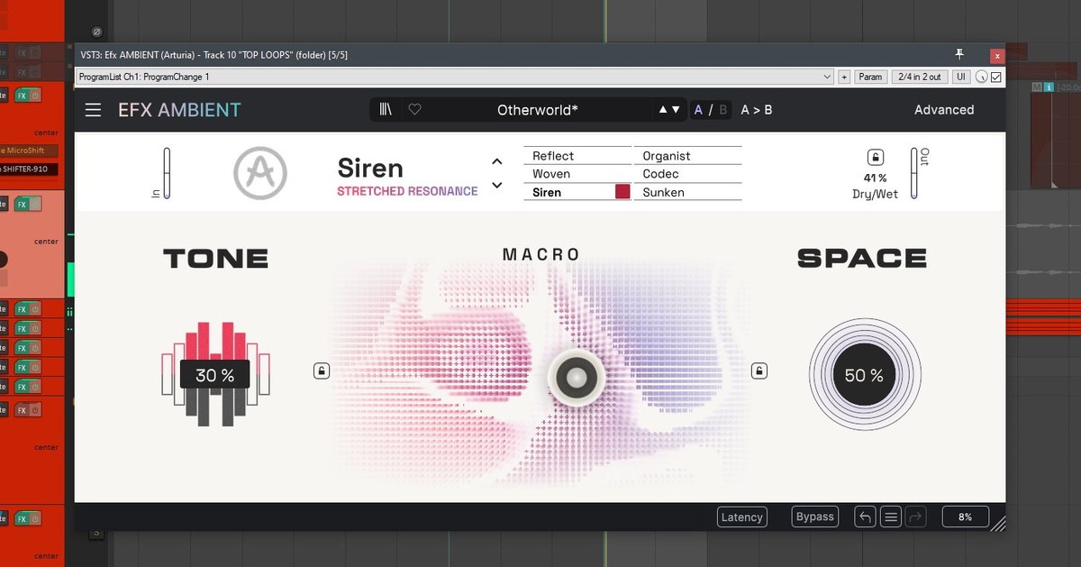This screenshot has width=1081, height=567.
Task: Go to previous preset with the up triangle
Action: click(x=663, y=110)
